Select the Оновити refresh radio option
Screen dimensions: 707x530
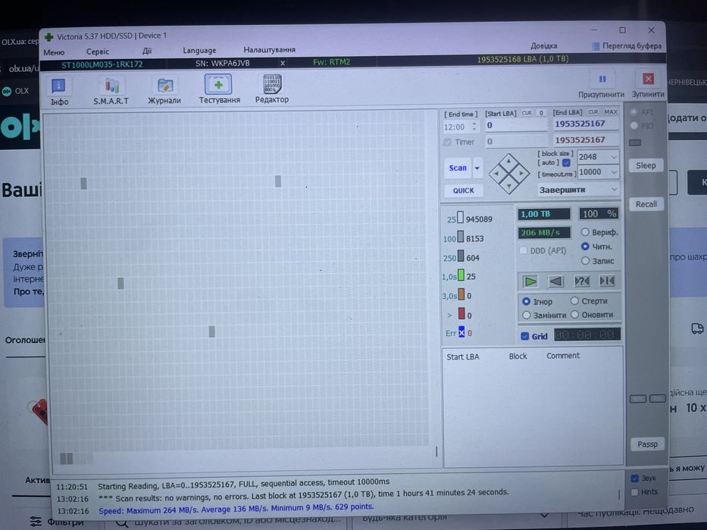[x=574, y=314]
